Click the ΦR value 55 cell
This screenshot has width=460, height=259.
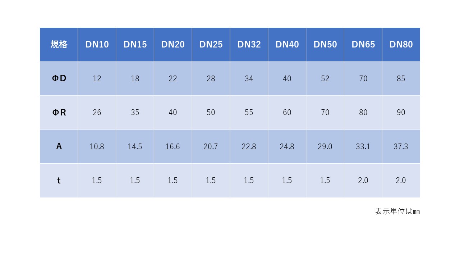tap(249, 113)
